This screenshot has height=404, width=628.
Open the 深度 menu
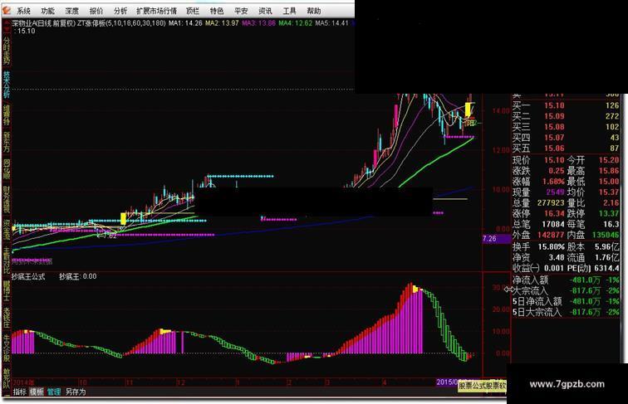pyautogui.click(x=72, y=11)
